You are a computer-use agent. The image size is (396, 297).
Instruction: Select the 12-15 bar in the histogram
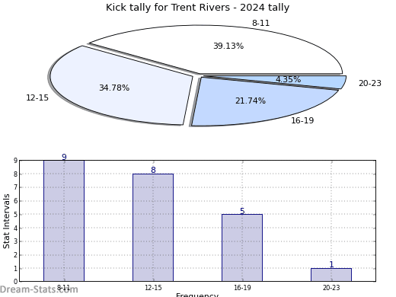153,228
